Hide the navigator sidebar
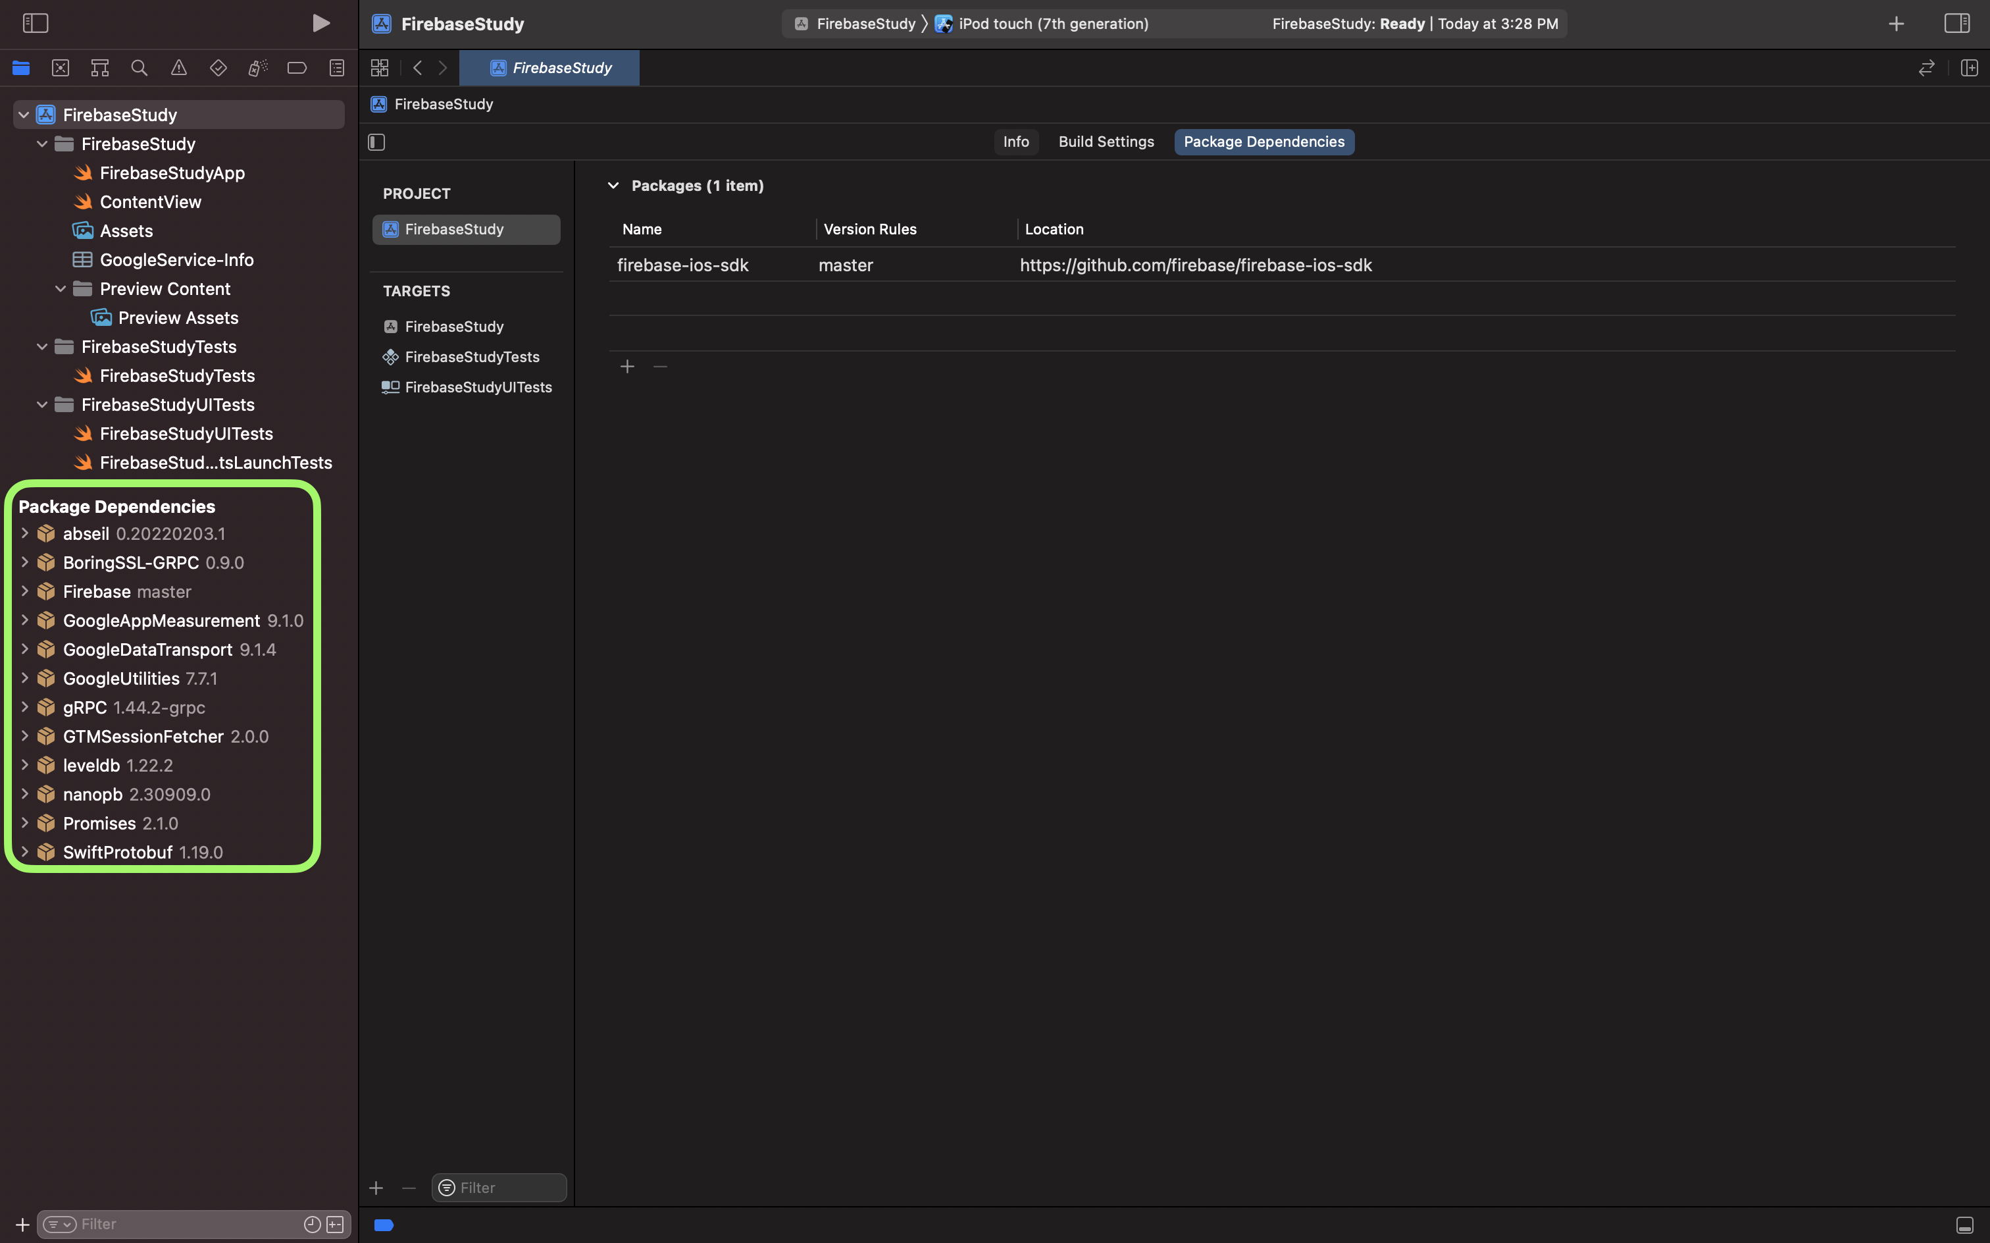1990x1243 pixels. pos(36,23)
